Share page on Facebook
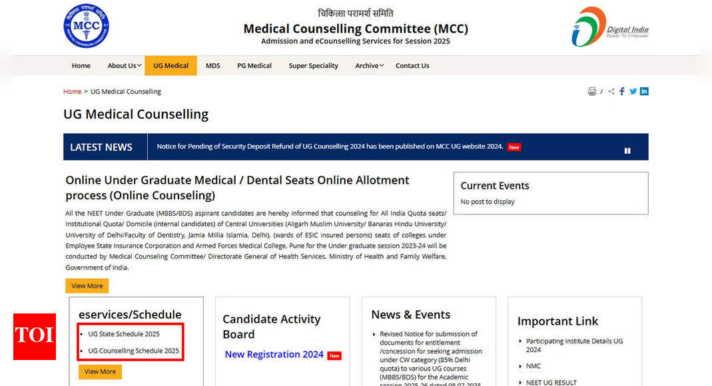The image size is (712, 386). (x=622, y=92)
